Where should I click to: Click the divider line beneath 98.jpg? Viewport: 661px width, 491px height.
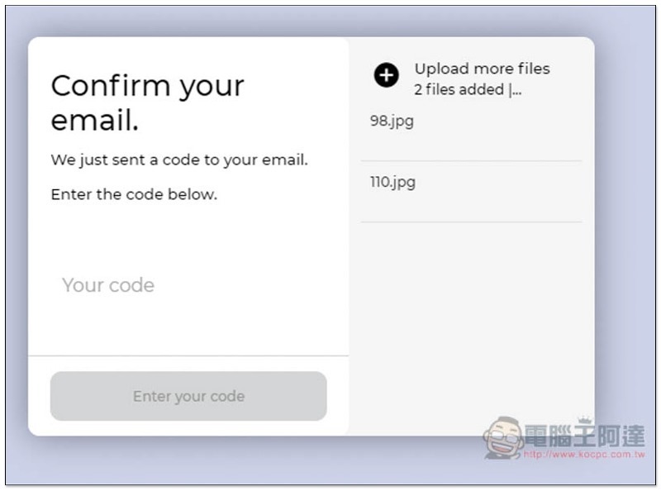point(471,161)
